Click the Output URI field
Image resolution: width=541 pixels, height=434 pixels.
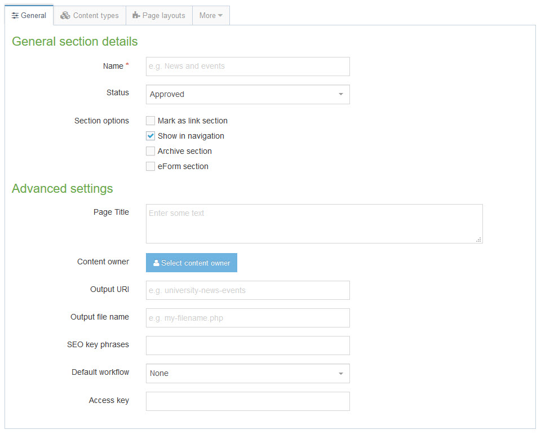[x=247, y=290]
